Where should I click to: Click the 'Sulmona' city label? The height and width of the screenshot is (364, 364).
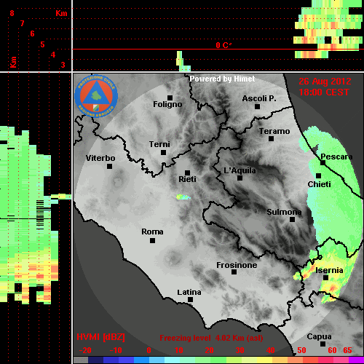point(284,212)
